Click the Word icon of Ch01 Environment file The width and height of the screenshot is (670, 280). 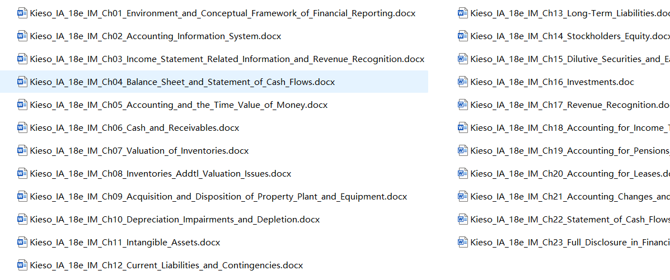point(22,13)
